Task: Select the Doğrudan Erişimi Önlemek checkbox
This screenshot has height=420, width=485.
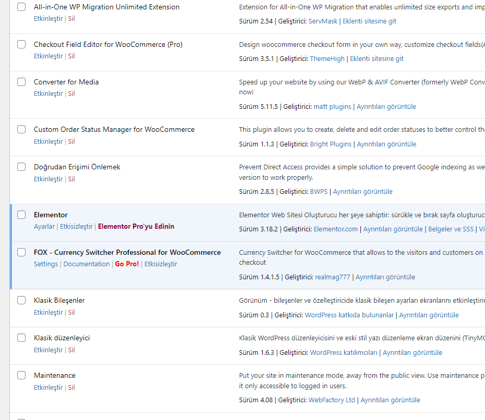Action: coord(21,167)
